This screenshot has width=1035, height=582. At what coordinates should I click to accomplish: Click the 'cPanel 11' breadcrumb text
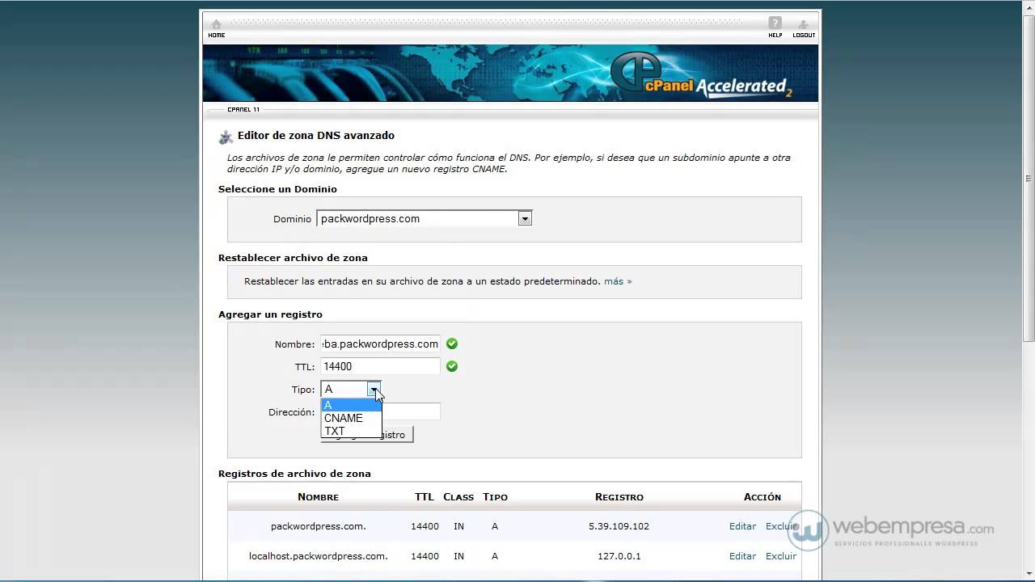243,109
